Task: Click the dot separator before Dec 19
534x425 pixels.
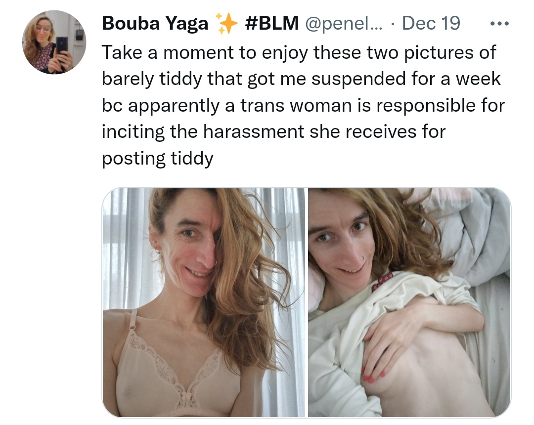Action: tap(393, 24)
